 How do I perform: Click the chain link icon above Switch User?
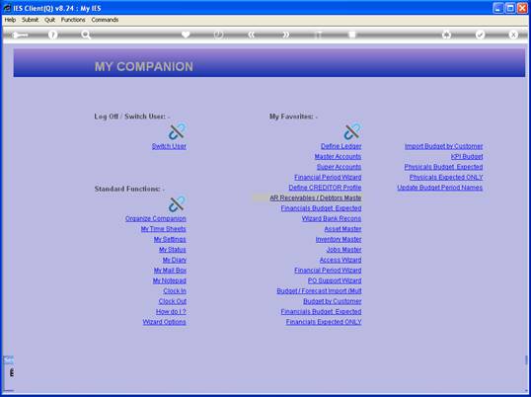[177, 131]
